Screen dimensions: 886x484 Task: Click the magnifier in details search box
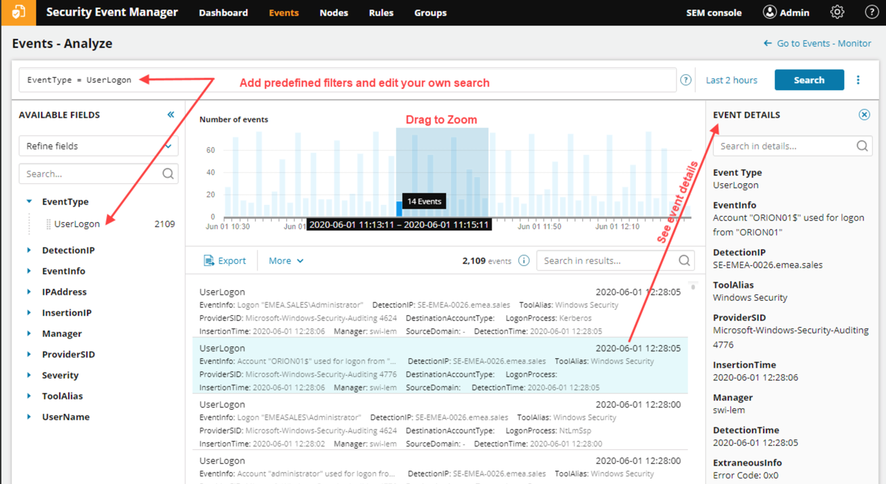[x=862, y=146]
